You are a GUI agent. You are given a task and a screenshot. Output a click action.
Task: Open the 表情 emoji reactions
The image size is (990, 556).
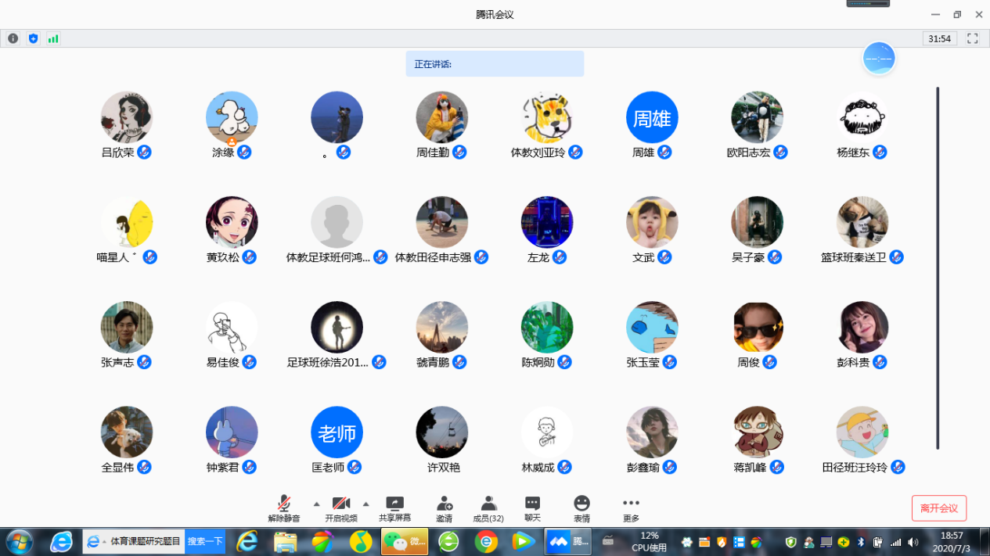[581, 504]
